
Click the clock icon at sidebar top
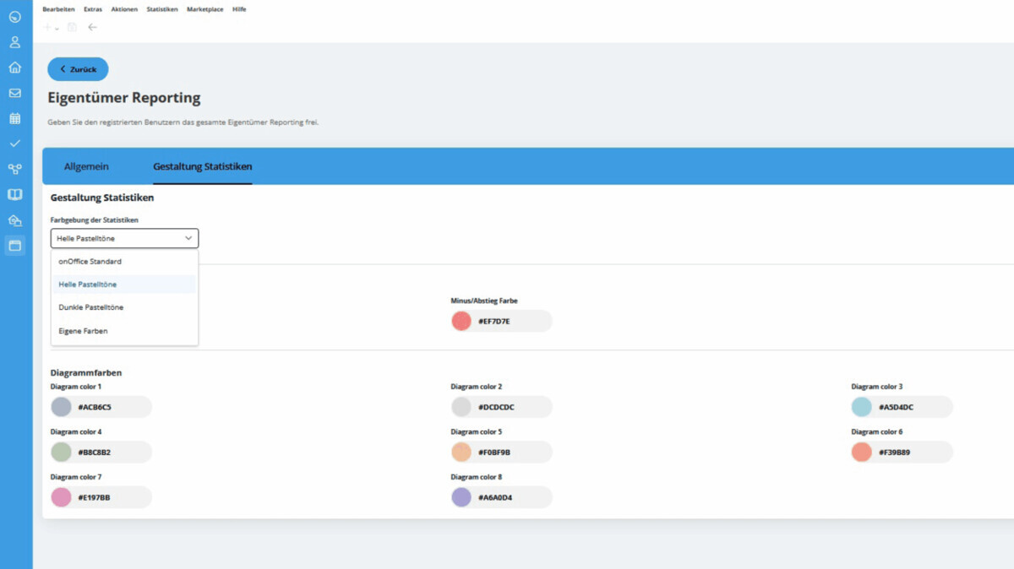(14, 17)
